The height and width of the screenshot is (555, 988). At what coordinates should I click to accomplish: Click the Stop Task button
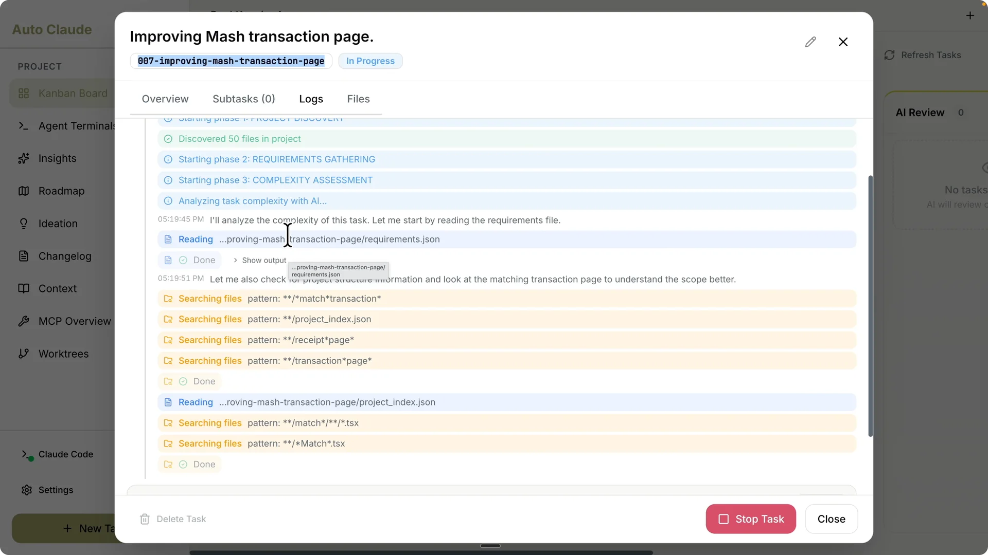point(751,519)
